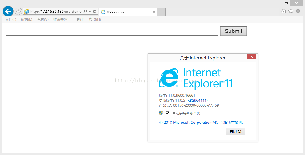This screenshot has width=305, height=155.
Task: Click the 关于 Internet Explorer dialog title
Action: [203, 58]
